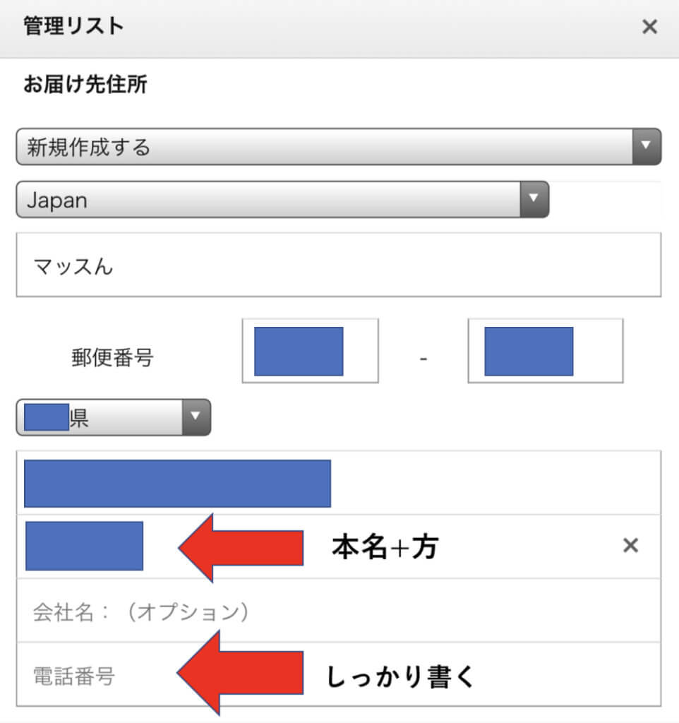Clear the second address line with X
Image resolution: width=679 pixels, height=723 pixels.
point(630,546)
